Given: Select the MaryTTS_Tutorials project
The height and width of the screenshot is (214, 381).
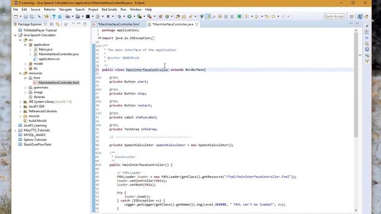Looking at the screenshot, I should 36,130.
